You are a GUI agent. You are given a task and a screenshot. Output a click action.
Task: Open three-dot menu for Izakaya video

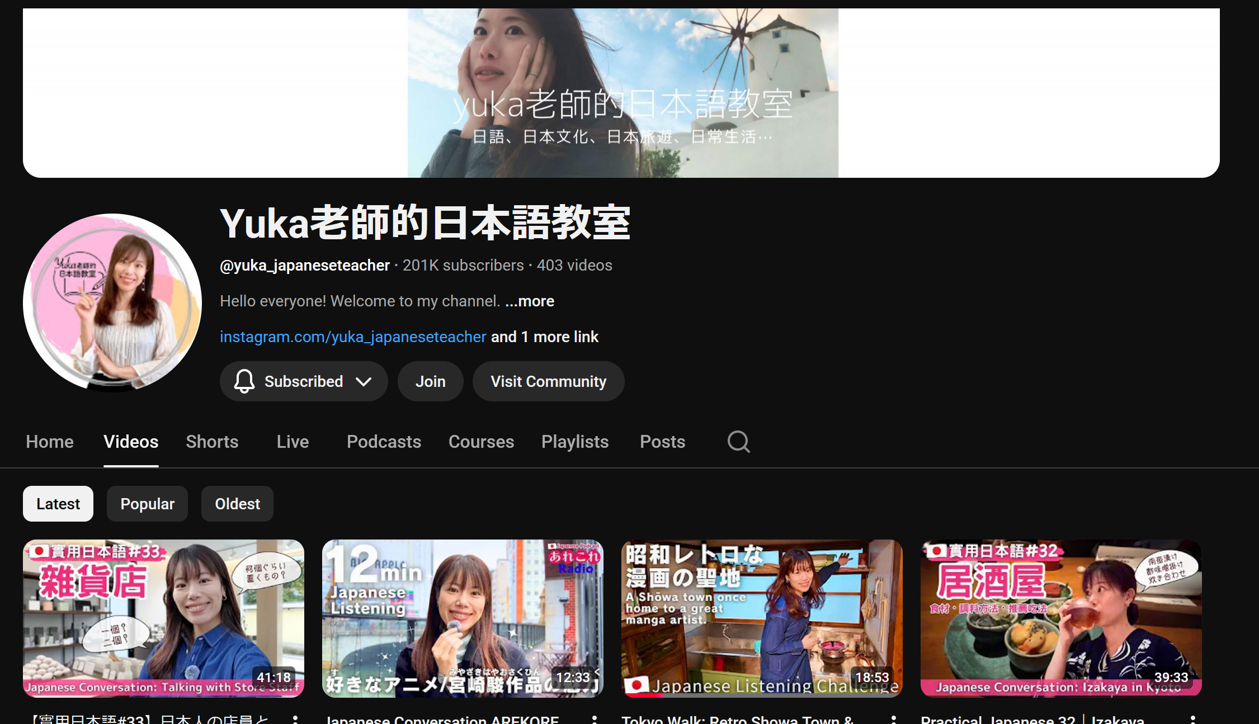(1193, 720)
